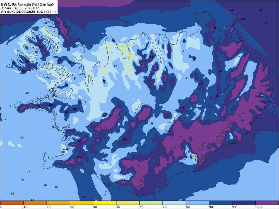Click the '10' tick label on legend
This screenshot has width=279, height=209.
(x=25, y=207)
